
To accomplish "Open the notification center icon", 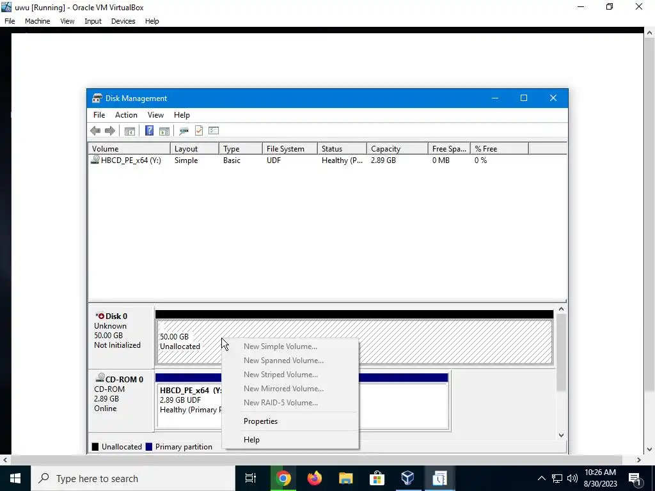I will tap(635, 478).
